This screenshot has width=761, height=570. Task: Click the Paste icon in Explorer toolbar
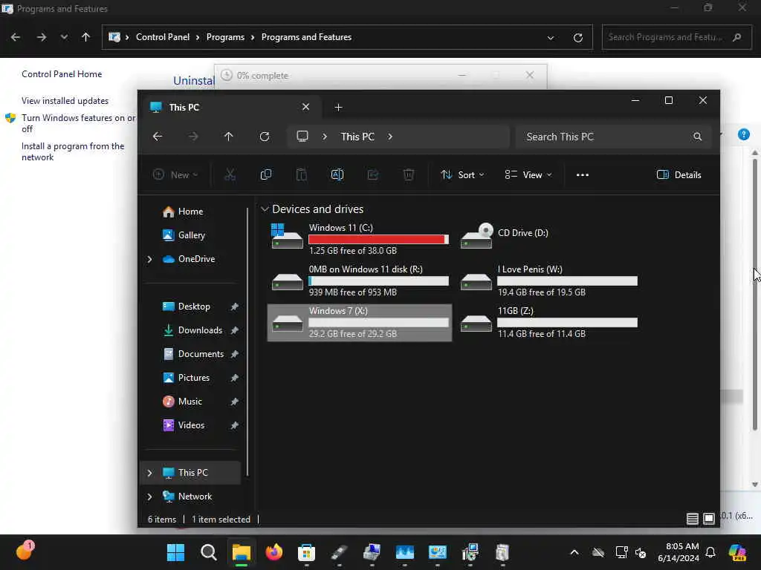point(302,175)
